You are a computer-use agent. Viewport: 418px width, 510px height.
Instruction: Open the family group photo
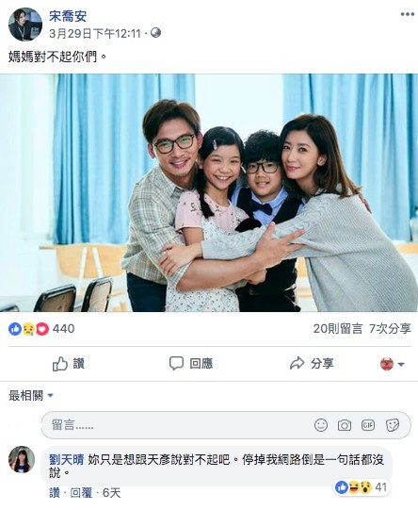[x=209, y=193]
